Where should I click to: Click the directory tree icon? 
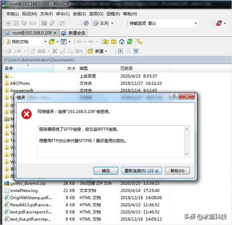point(139,42)
